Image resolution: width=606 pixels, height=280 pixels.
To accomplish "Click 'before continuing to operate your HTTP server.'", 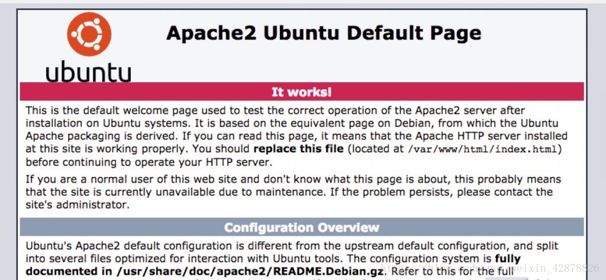I will tap(149, 162).
